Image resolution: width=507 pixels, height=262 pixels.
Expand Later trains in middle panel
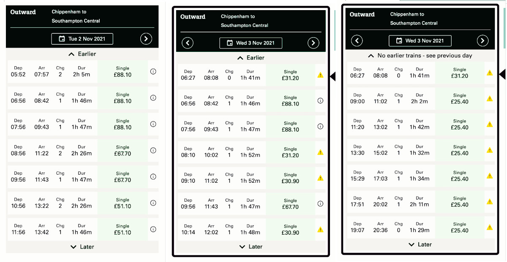pyautogui.click(x=251, y=247)
